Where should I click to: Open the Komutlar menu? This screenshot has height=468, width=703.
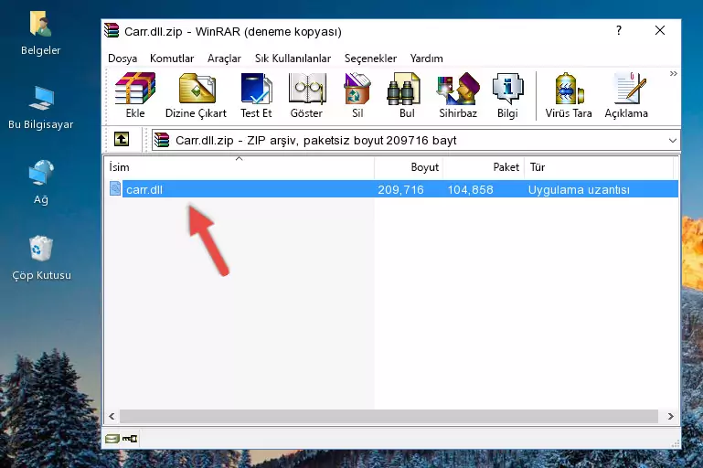pos(172,58)
